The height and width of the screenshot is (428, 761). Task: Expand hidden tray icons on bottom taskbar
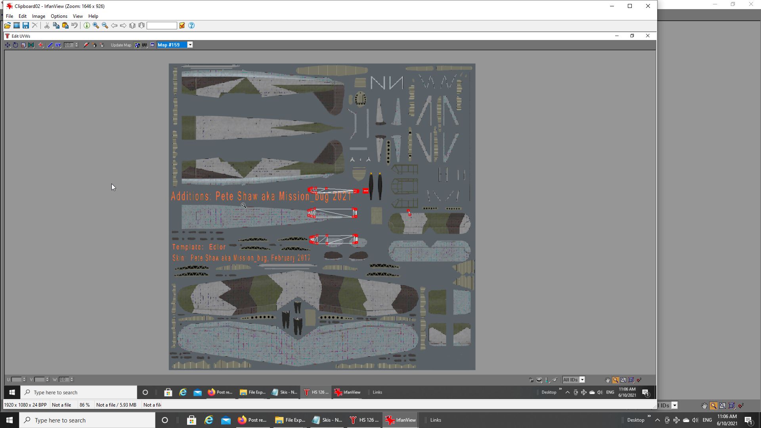(657, 420)
